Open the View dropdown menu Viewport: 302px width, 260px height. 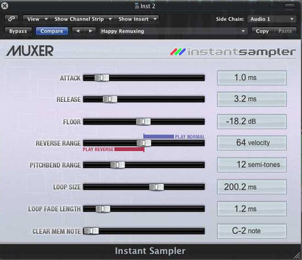(x=37, y=19)
